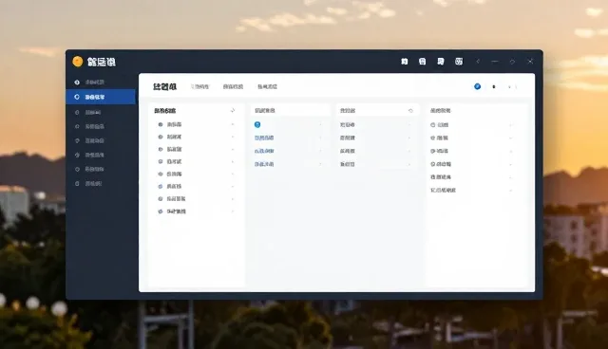The width and height of the screenshot is (608, 349).
Task: Click the third of four white title-bar icons
Action: [x=441, y=62]
